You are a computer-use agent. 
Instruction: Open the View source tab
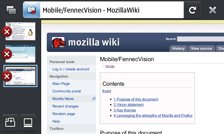[201, 49]
